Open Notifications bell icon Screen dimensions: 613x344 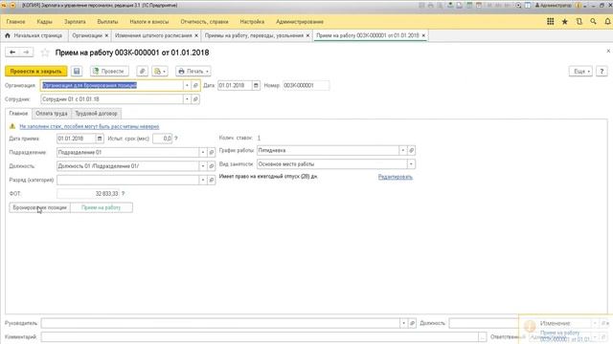pyautogui.click(x=607, y=22)
